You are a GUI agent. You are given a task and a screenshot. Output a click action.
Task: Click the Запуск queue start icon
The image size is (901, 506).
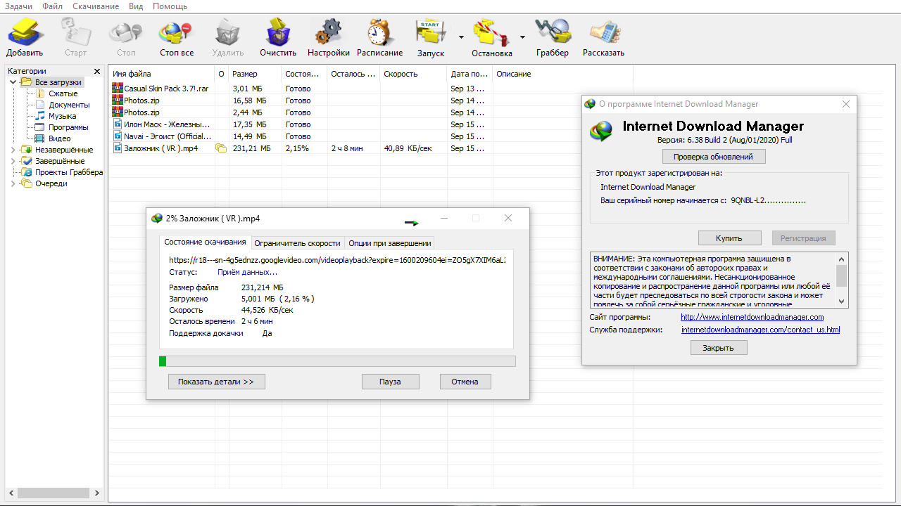(x=430, y=32)
